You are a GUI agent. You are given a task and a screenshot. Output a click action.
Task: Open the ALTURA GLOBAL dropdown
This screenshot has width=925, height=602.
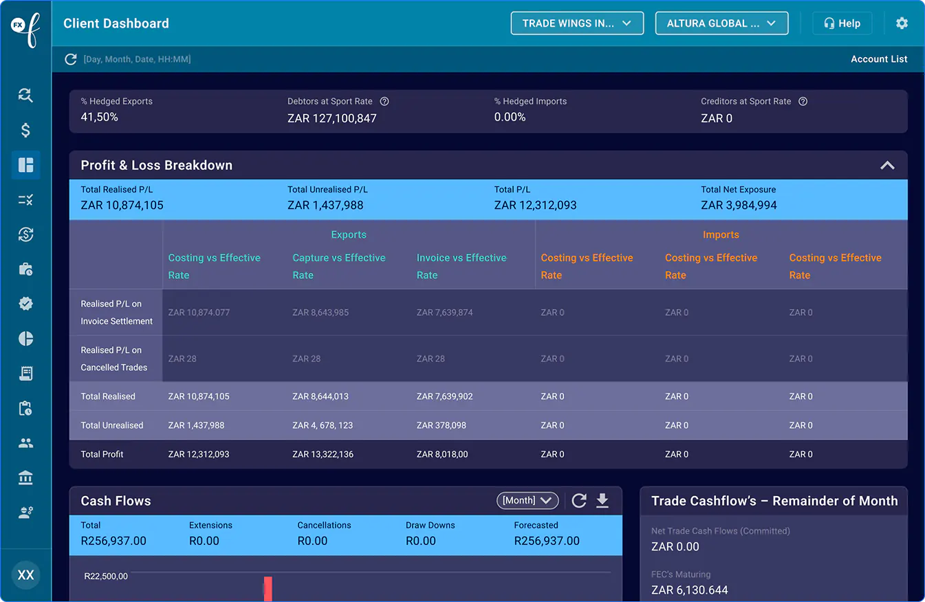pyautogui.click(x=721, y=23)
